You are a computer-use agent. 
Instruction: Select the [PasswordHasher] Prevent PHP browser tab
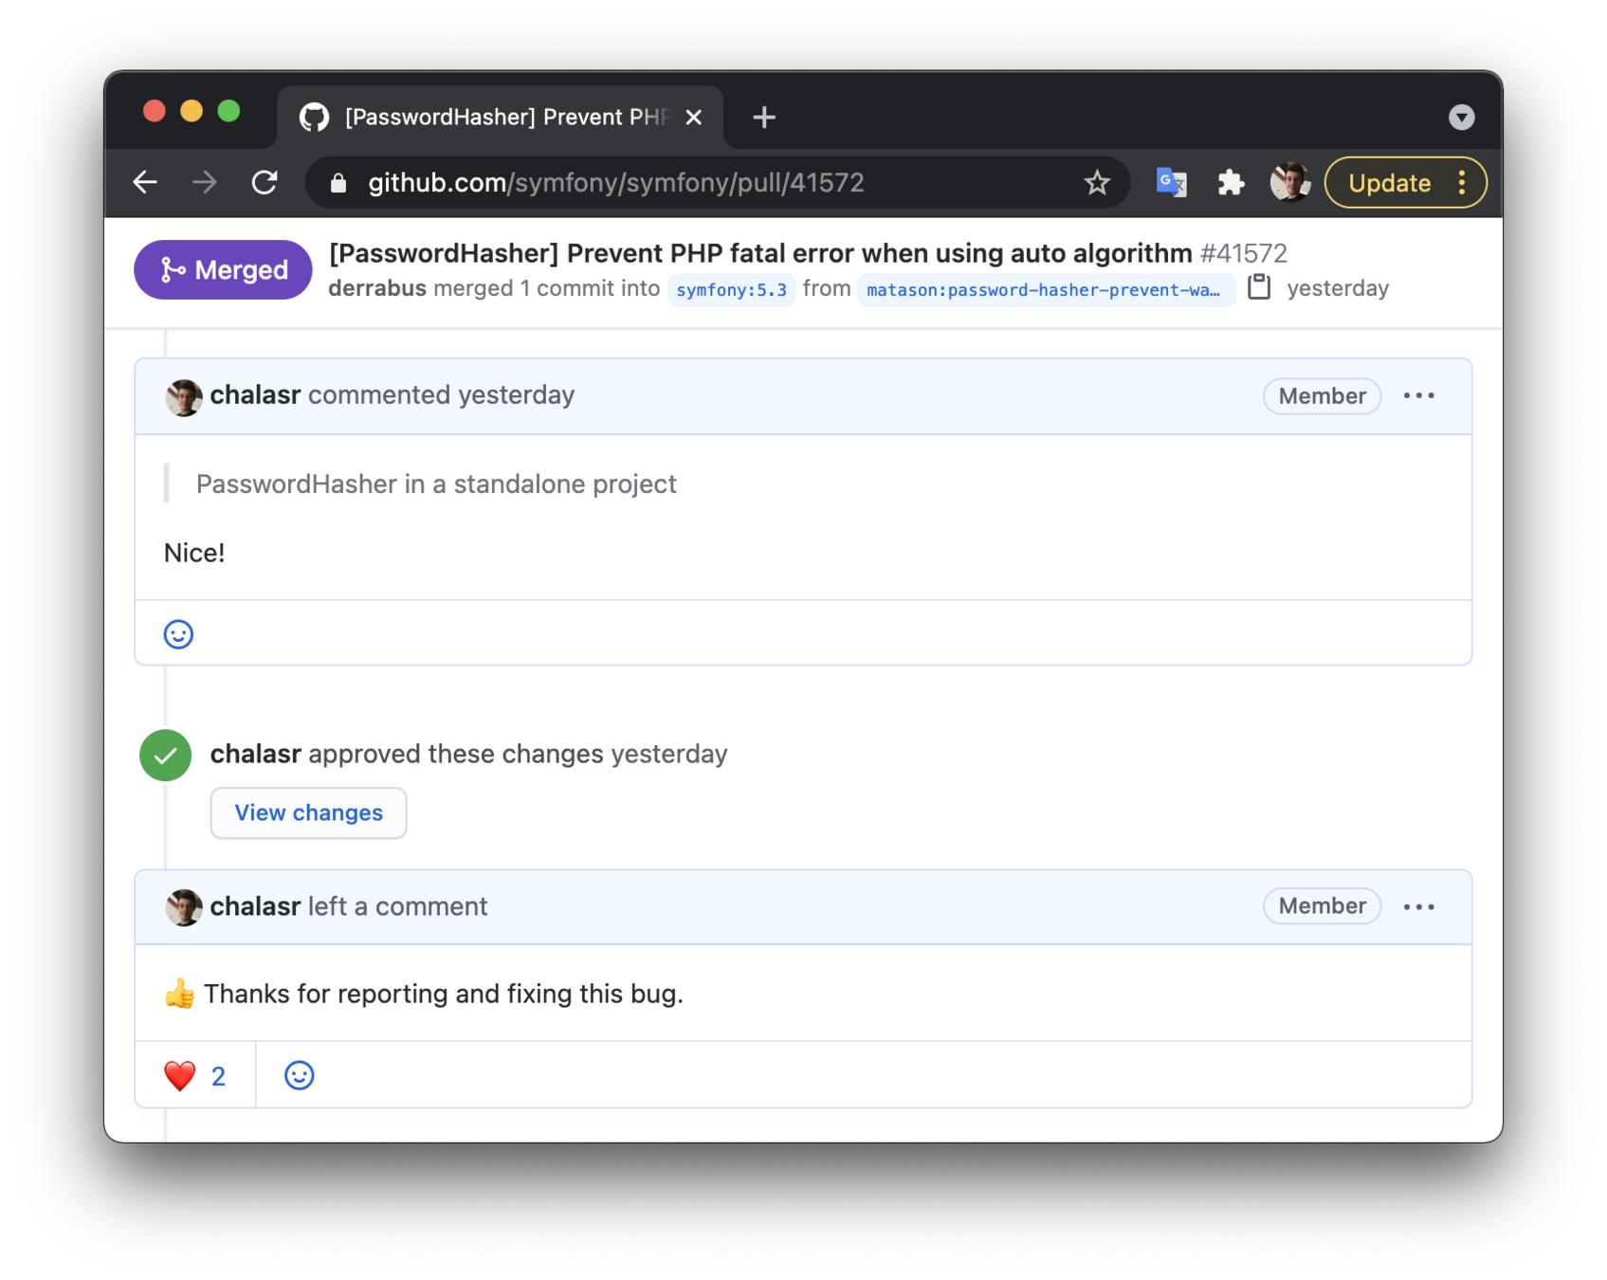click(501, 117)
